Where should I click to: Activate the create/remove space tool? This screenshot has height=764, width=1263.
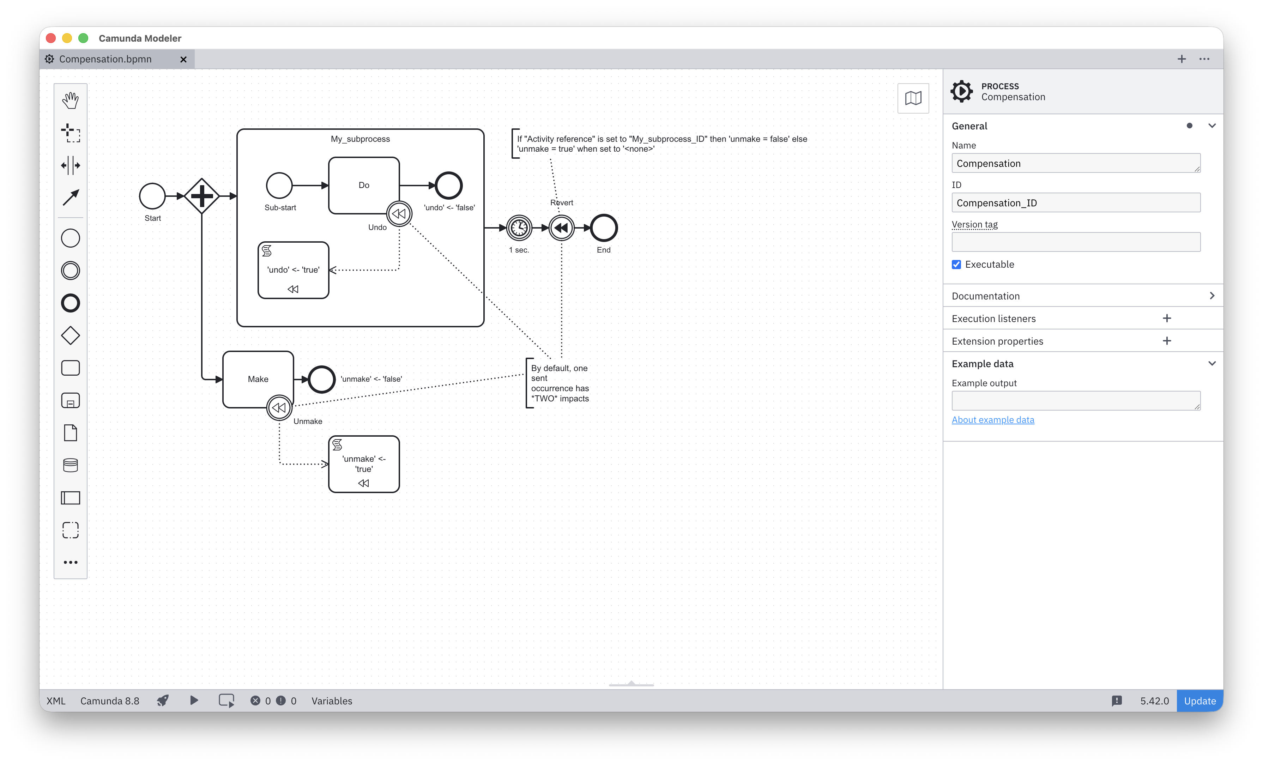pos(70,165)
